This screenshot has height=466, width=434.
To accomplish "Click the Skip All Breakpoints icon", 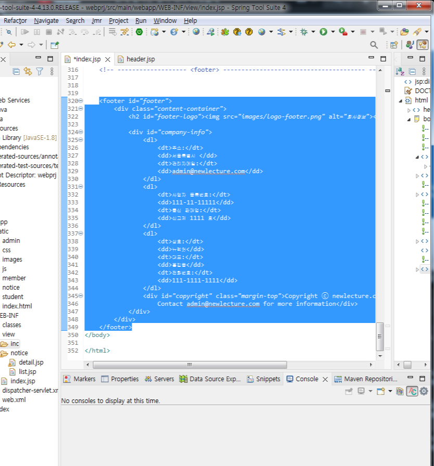I will 9,32.
